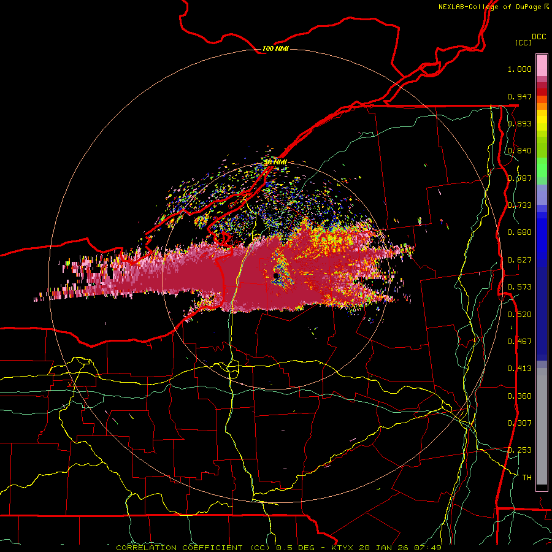Screen dimensions: 552x552
Task: Click the 0.360 color scale value
Action: (519, 396)
